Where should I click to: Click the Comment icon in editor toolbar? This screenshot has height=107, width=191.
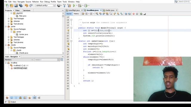click(x=141, y=14)
